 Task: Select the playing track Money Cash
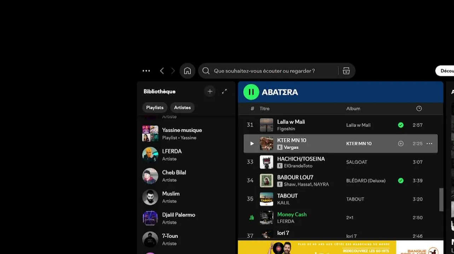coord(292,214)
